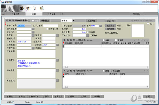Remove row with minus in 采购物品 header
Screen dimensions: 159x105
pyautogui.click(x=147, y=40)
